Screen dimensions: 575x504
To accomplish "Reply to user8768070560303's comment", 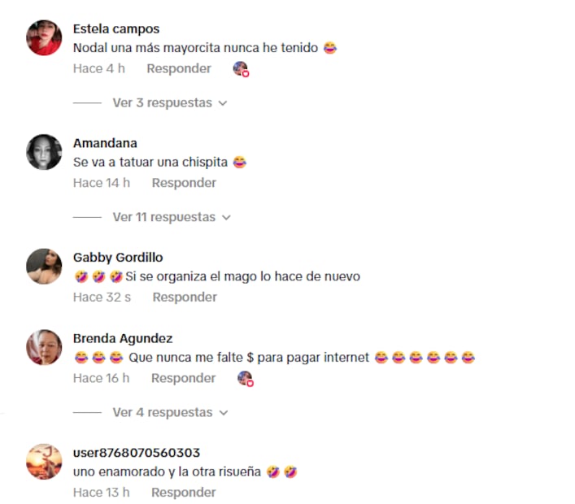I will (183, 493).
